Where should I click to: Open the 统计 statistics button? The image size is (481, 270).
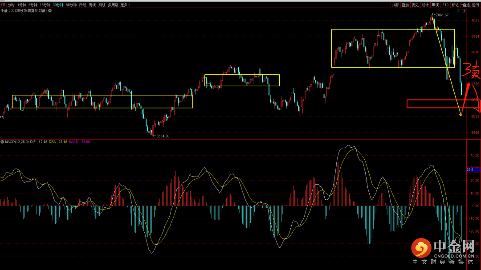coord(425,5)
